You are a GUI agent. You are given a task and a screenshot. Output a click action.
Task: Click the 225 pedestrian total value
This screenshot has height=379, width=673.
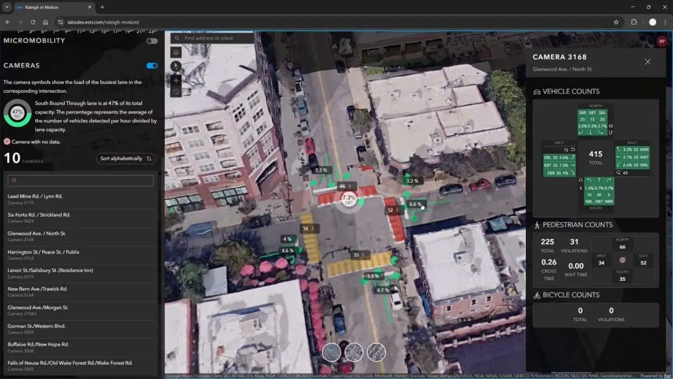(x=547, y=242)
